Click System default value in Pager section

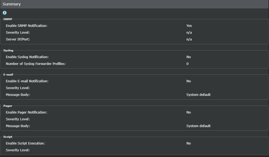point(199,126)
